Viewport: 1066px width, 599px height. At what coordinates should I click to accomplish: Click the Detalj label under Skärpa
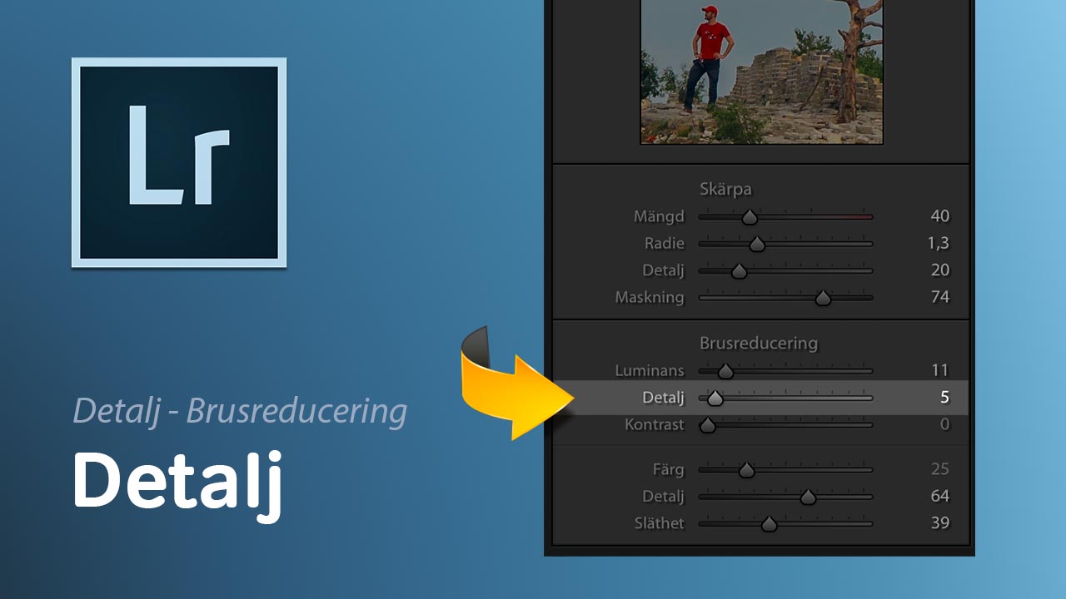point(663,270)
